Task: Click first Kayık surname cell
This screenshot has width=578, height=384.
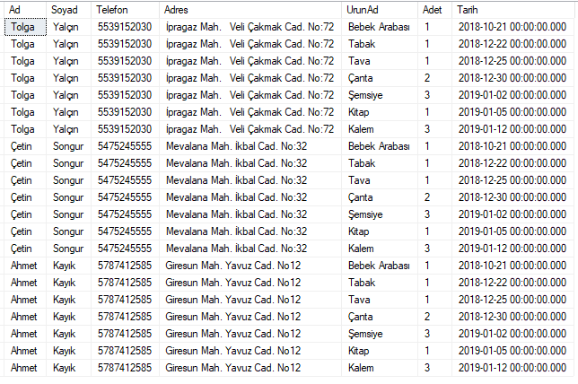Action: [x=68, y=266]
